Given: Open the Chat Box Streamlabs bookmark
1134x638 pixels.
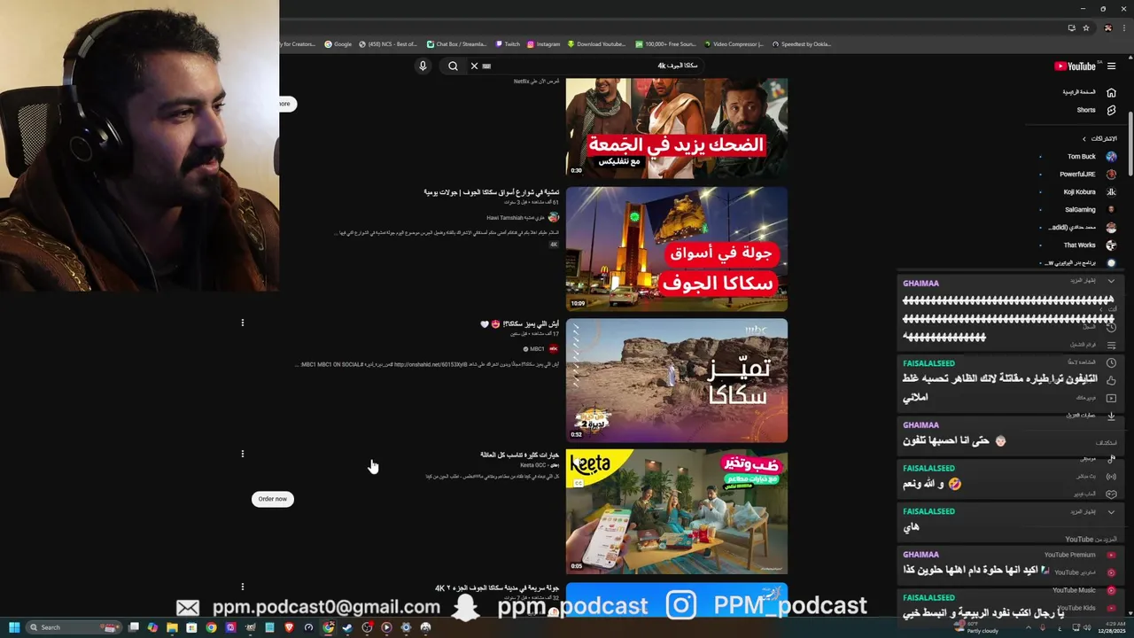Looking at the screenshot, I should (457, 43).
